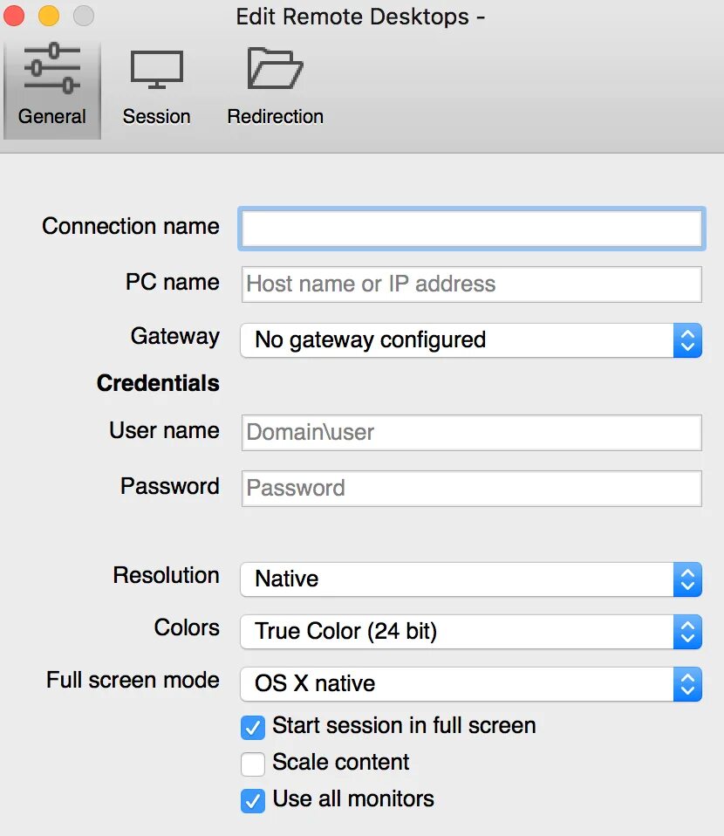Open the Session monitor icon tab
The image size is (724, 836).
(x=157, y=70)
